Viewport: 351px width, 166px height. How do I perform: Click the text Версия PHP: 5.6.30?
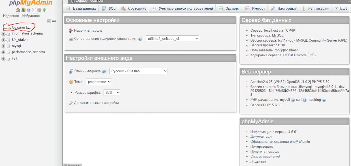pos(266,105)
